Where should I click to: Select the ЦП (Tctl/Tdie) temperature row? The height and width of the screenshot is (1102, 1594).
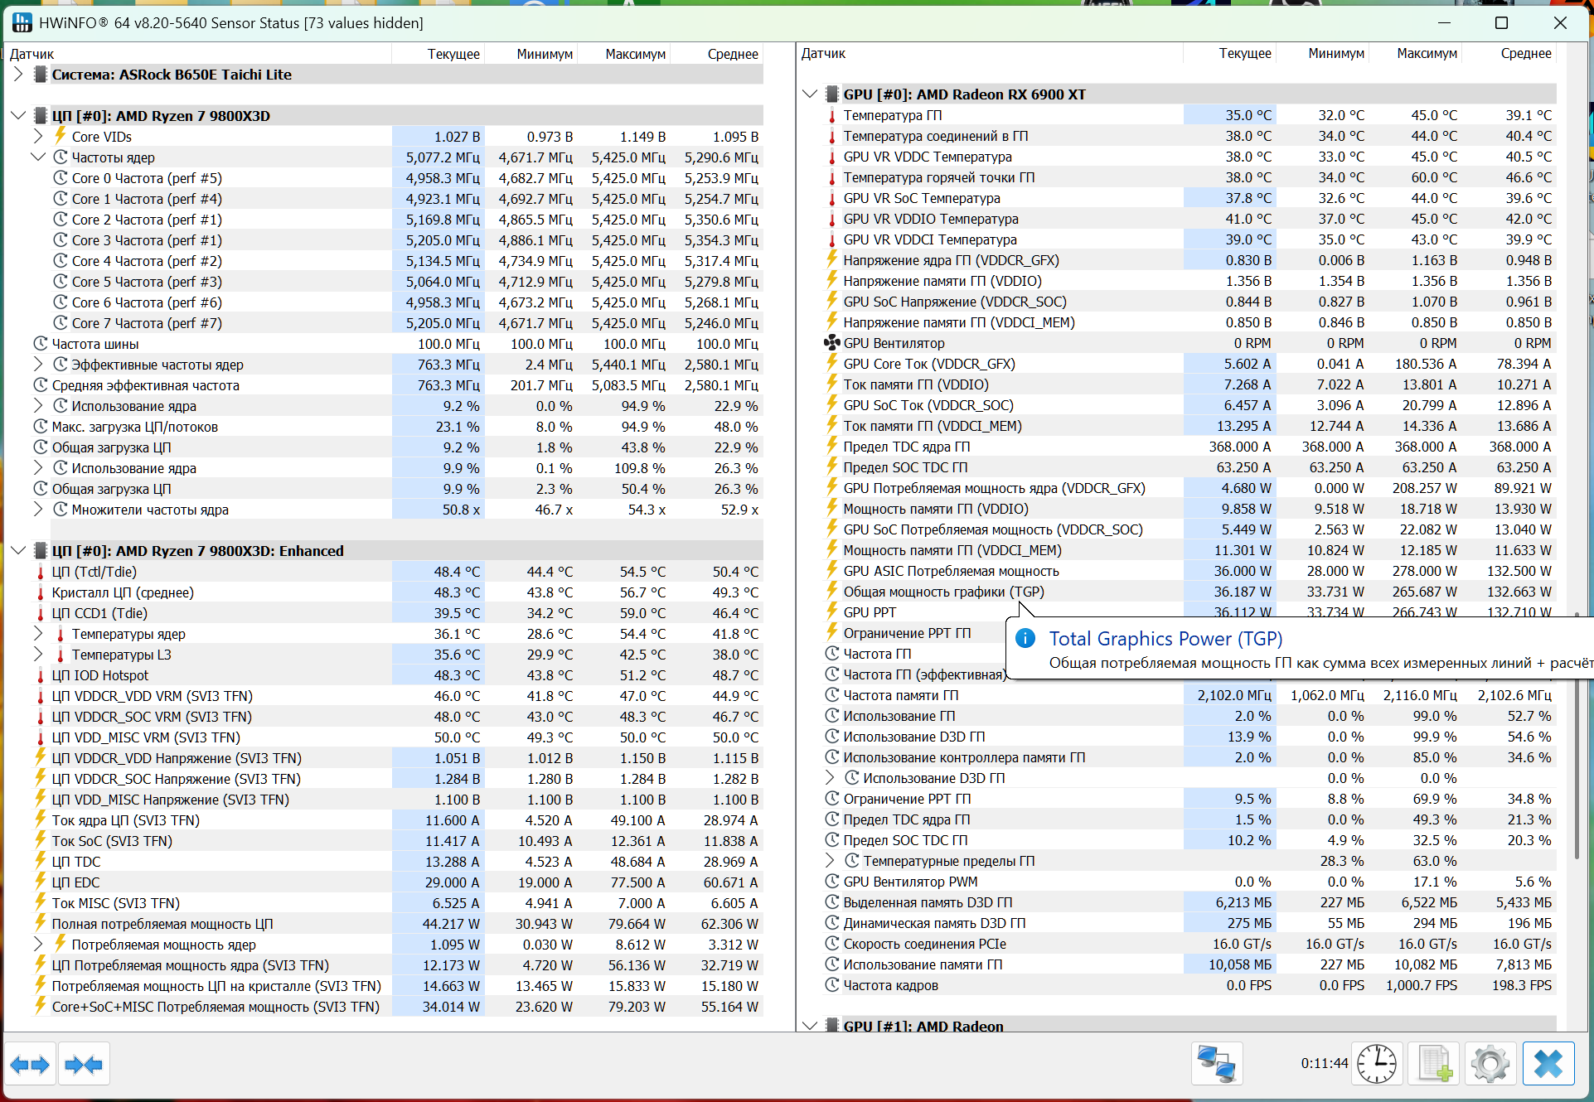pyautogui.click(x=94, y=572)
